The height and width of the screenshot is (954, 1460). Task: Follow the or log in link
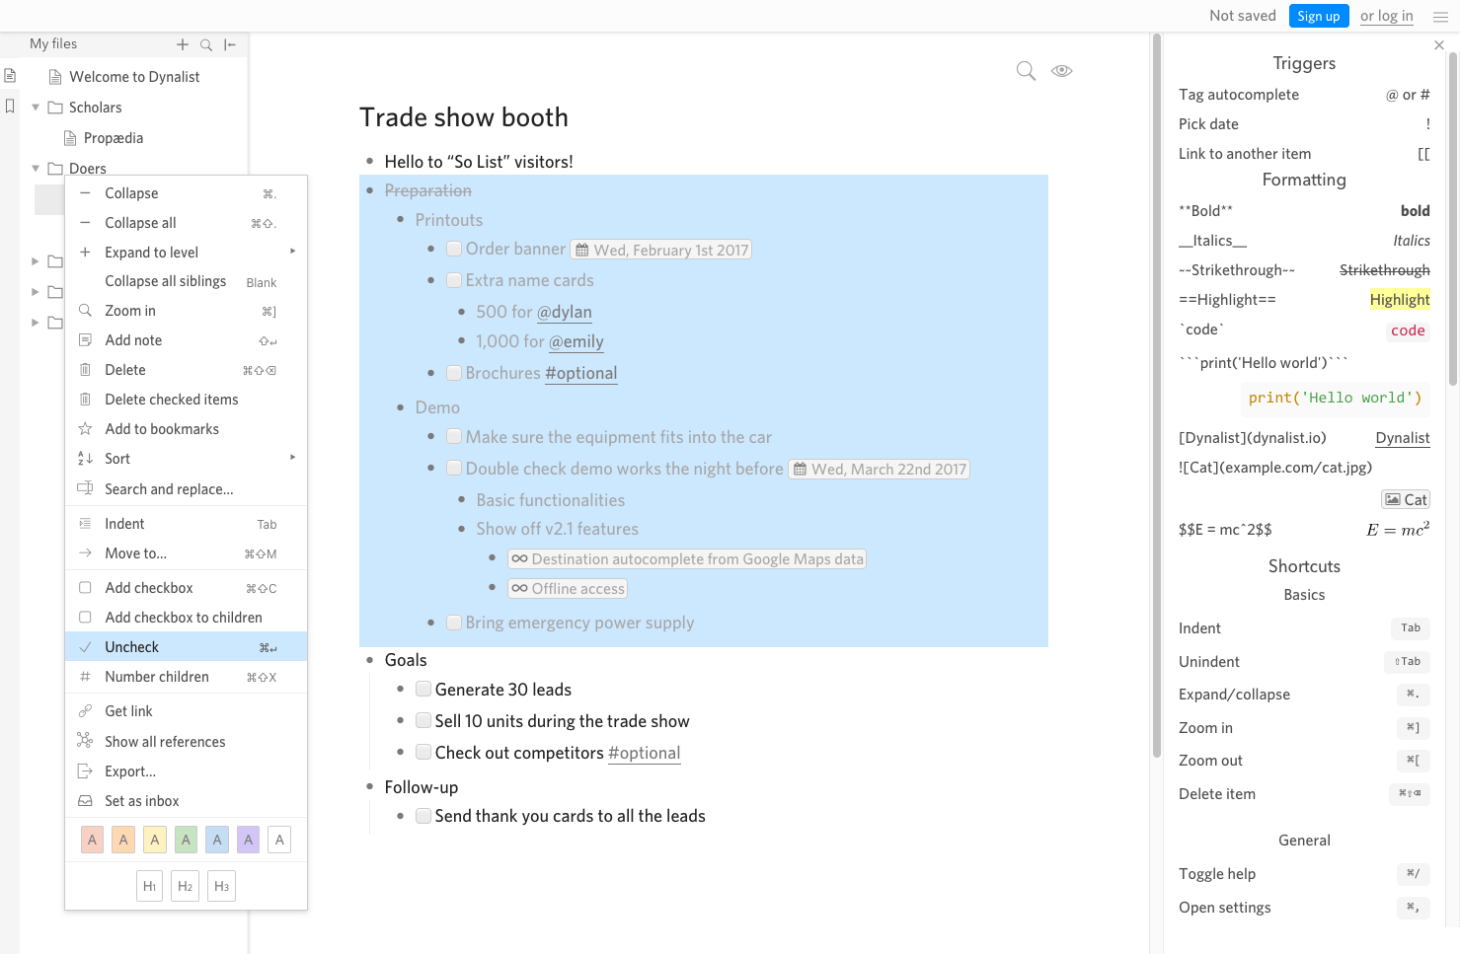pyautogui.click(x=1387, y=16)
